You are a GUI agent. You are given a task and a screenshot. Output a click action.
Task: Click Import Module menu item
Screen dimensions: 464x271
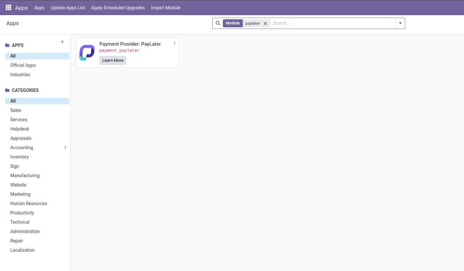pos(166,8)
